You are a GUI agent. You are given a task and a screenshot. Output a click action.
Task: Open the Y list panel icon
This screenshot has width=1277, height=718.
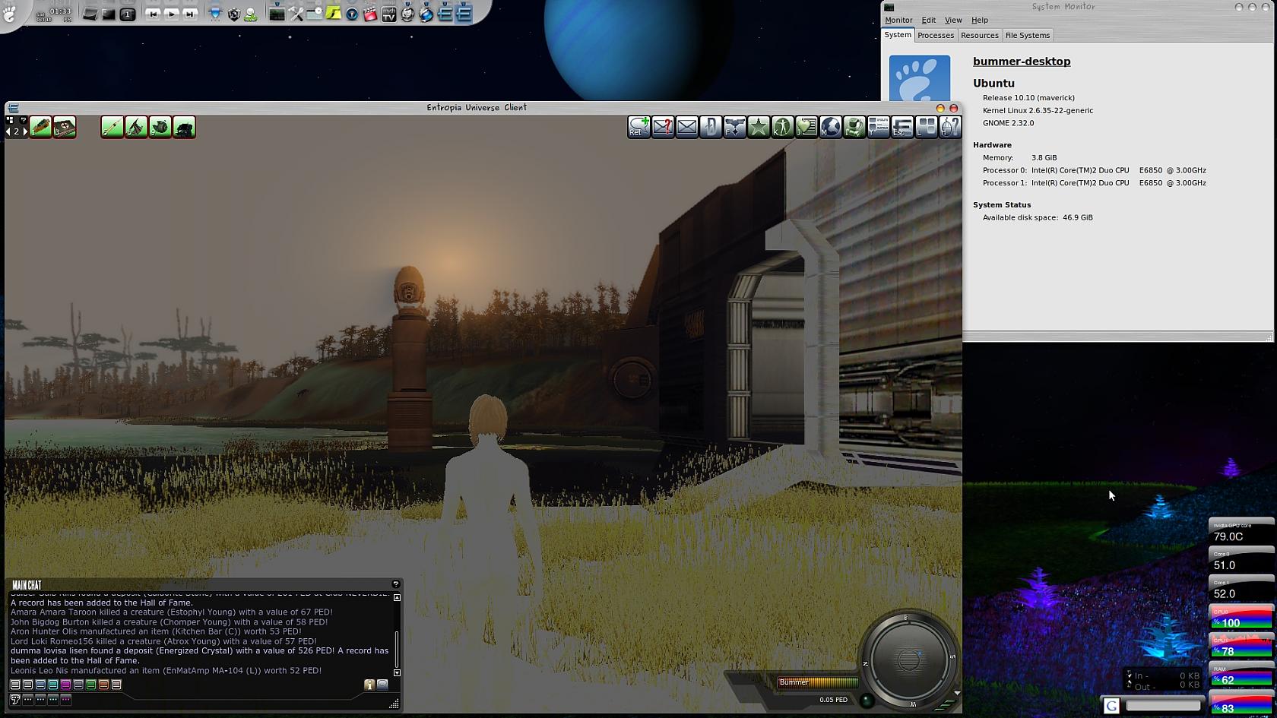tap(878, 127)
